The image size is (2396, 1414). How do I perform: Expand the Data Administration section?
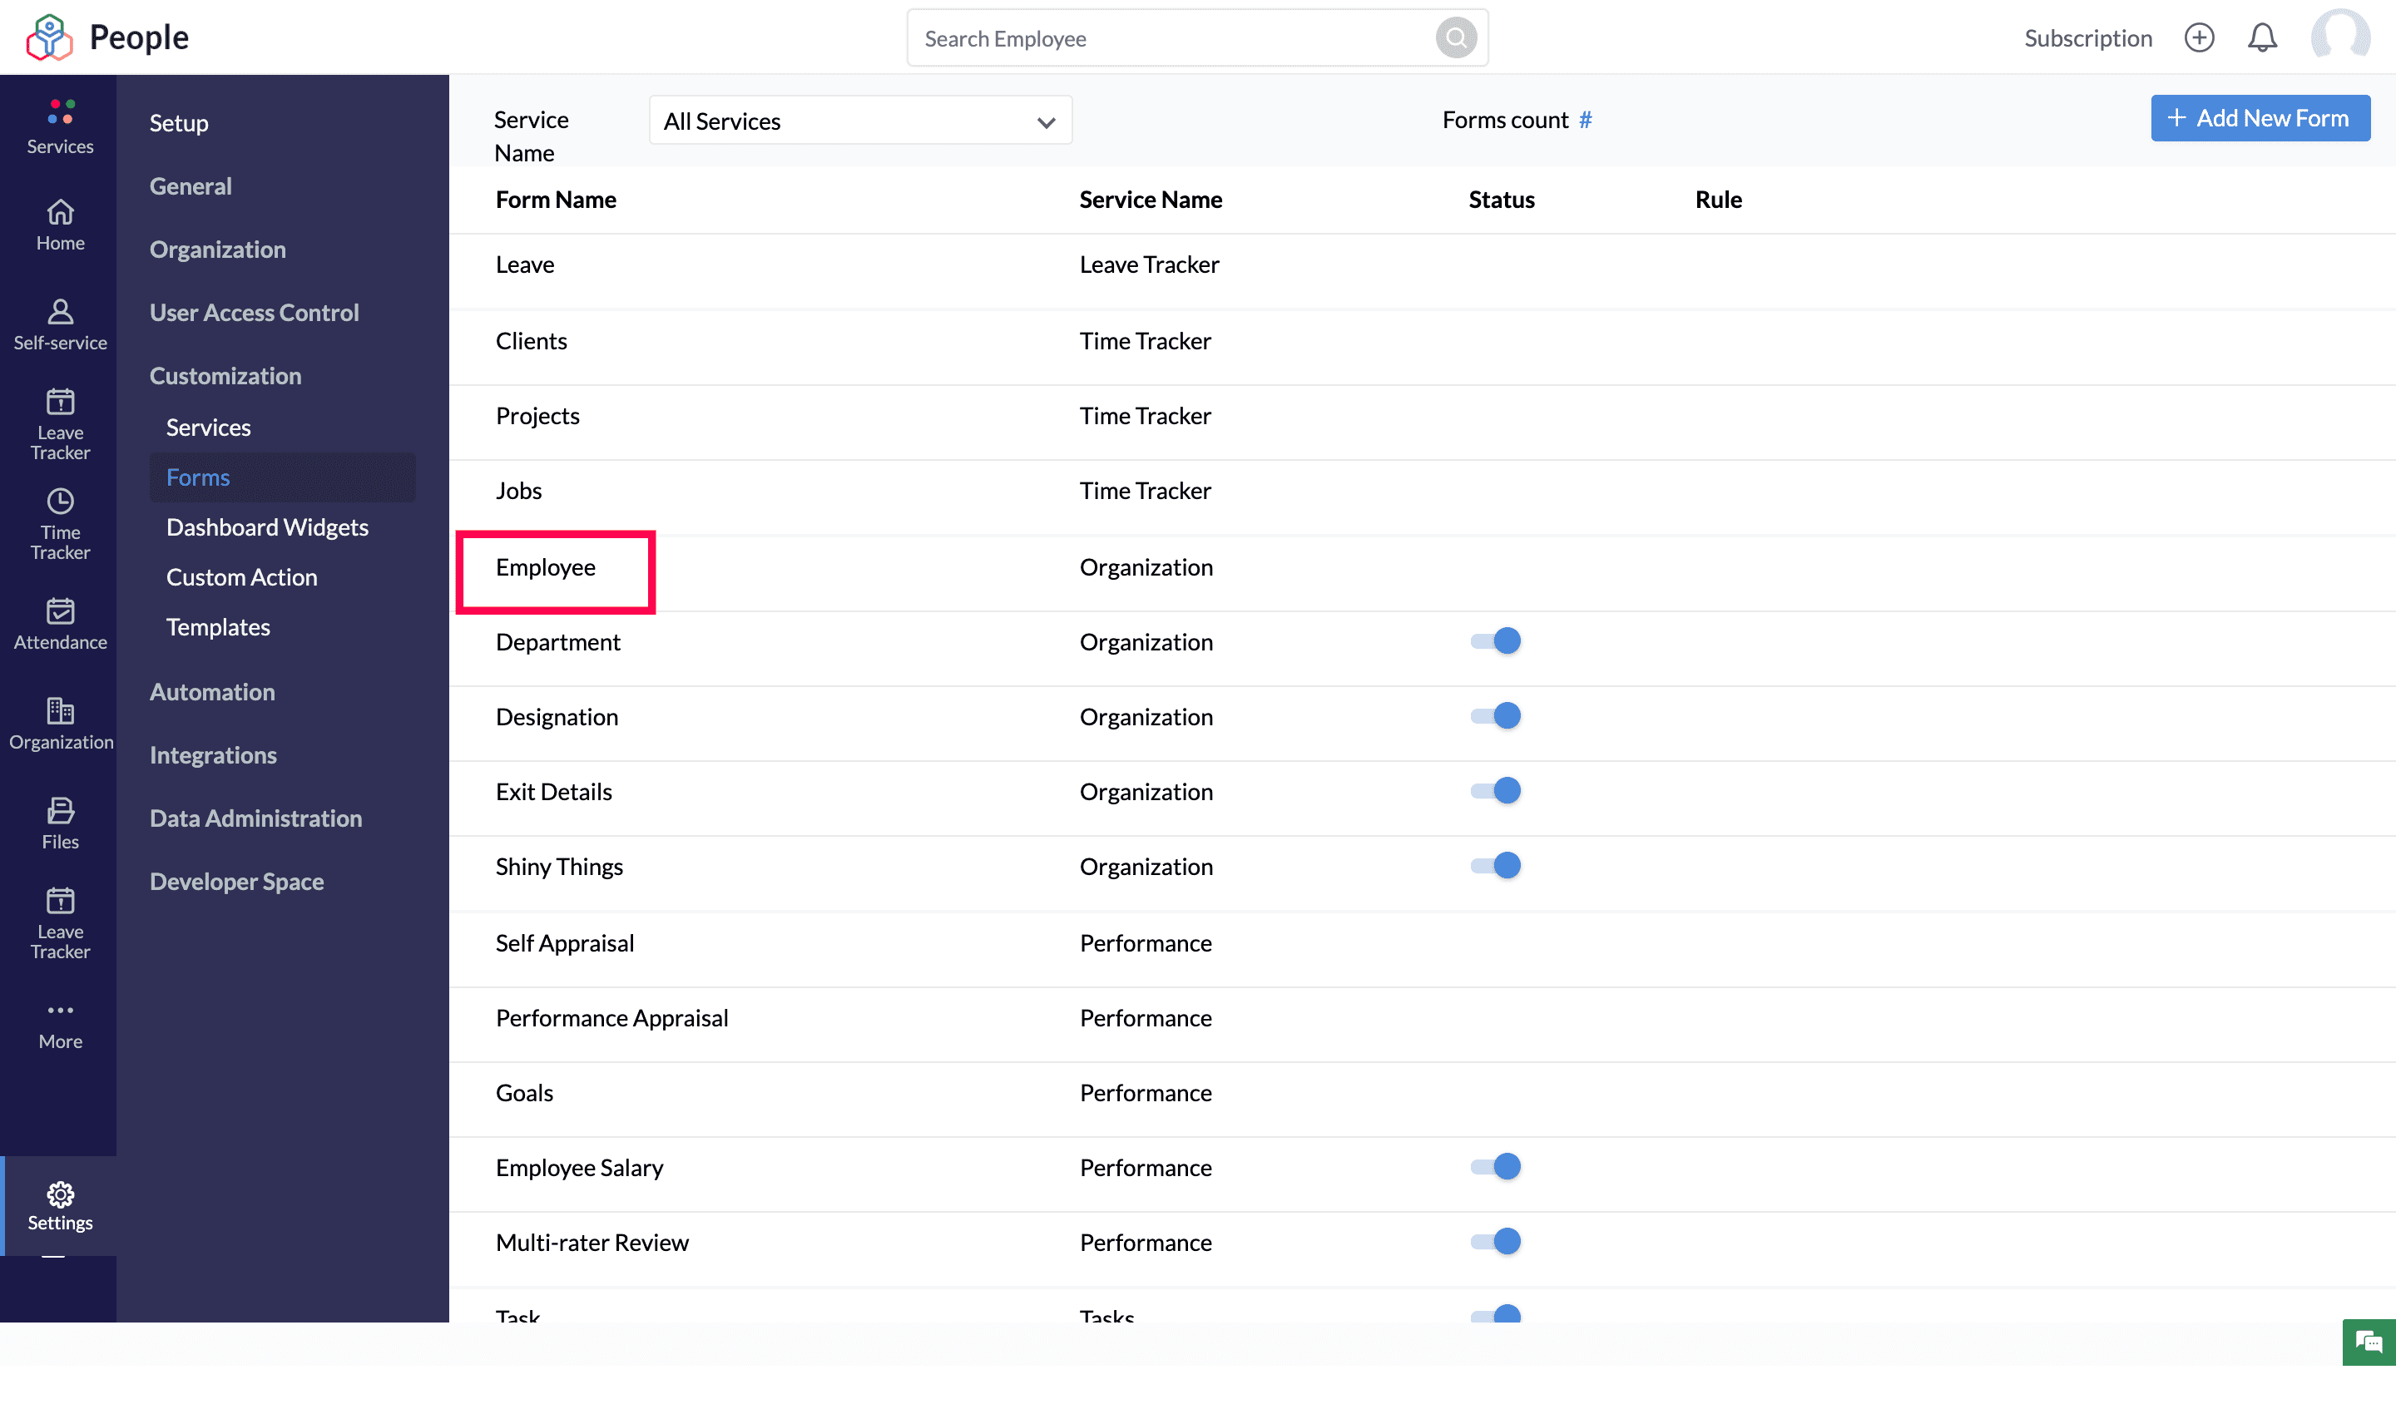255,818
